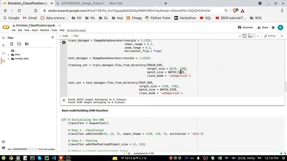287x161 pixels.
Task: Click the address bar URL
Action: [129, 11]
